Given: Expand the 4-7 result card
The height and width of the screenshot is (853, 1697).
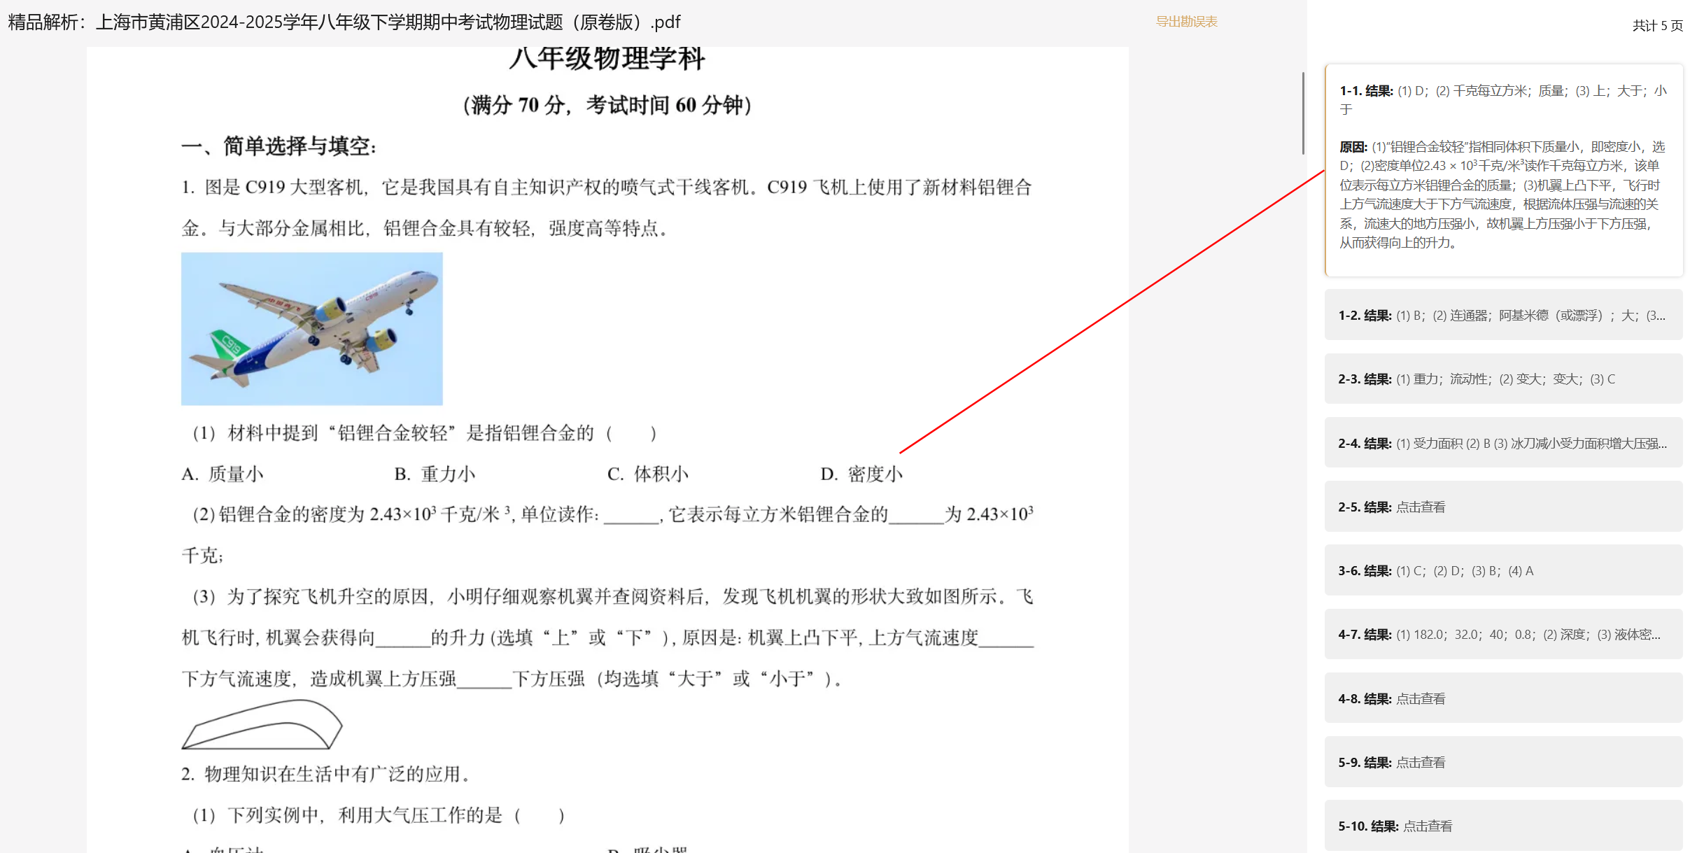Looking at the screenshot, I should click(x=1502, y=635).
